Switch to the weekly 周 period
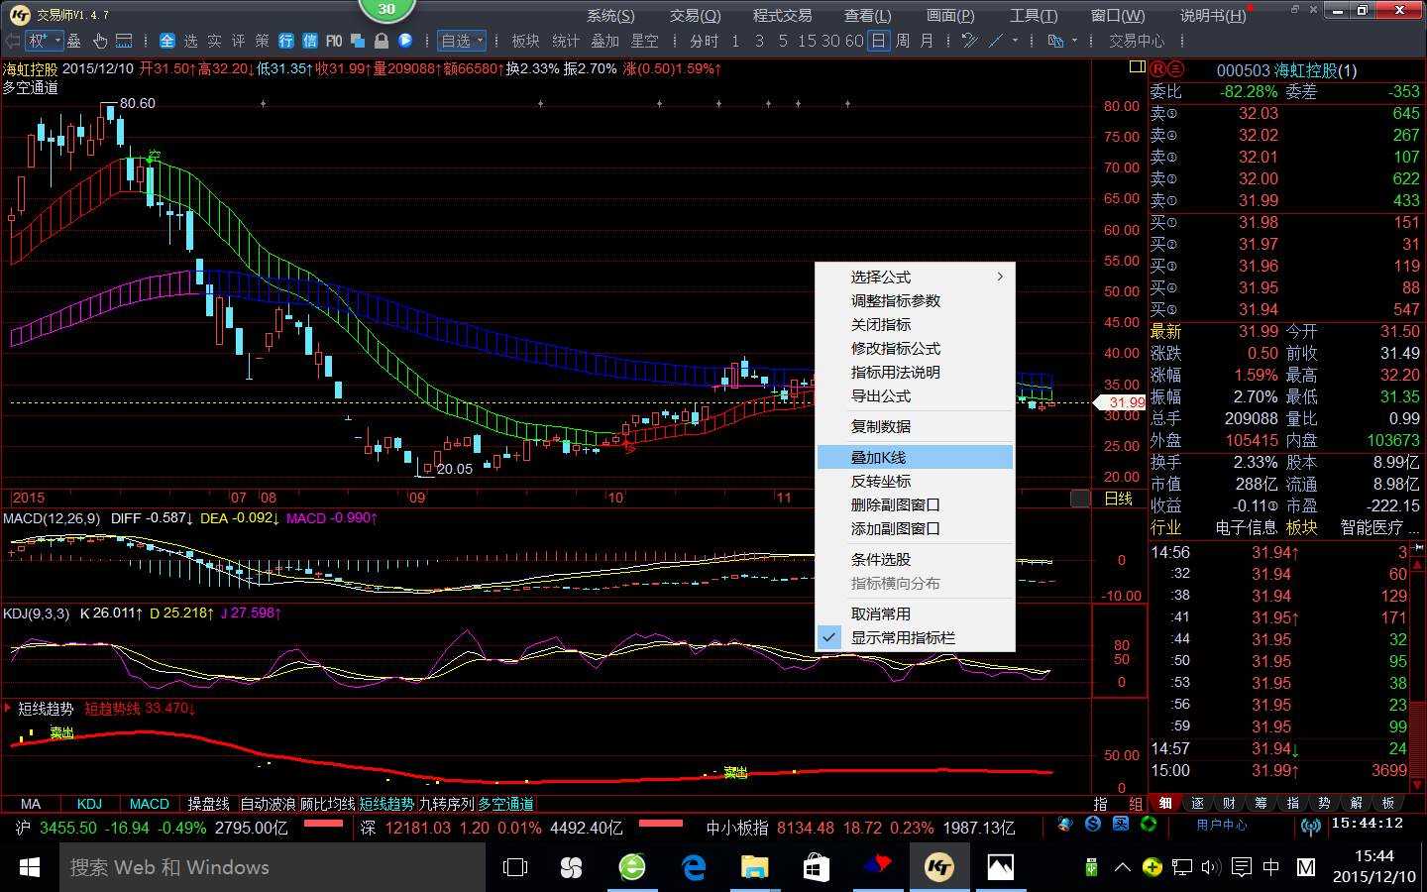 click(902, 41)
